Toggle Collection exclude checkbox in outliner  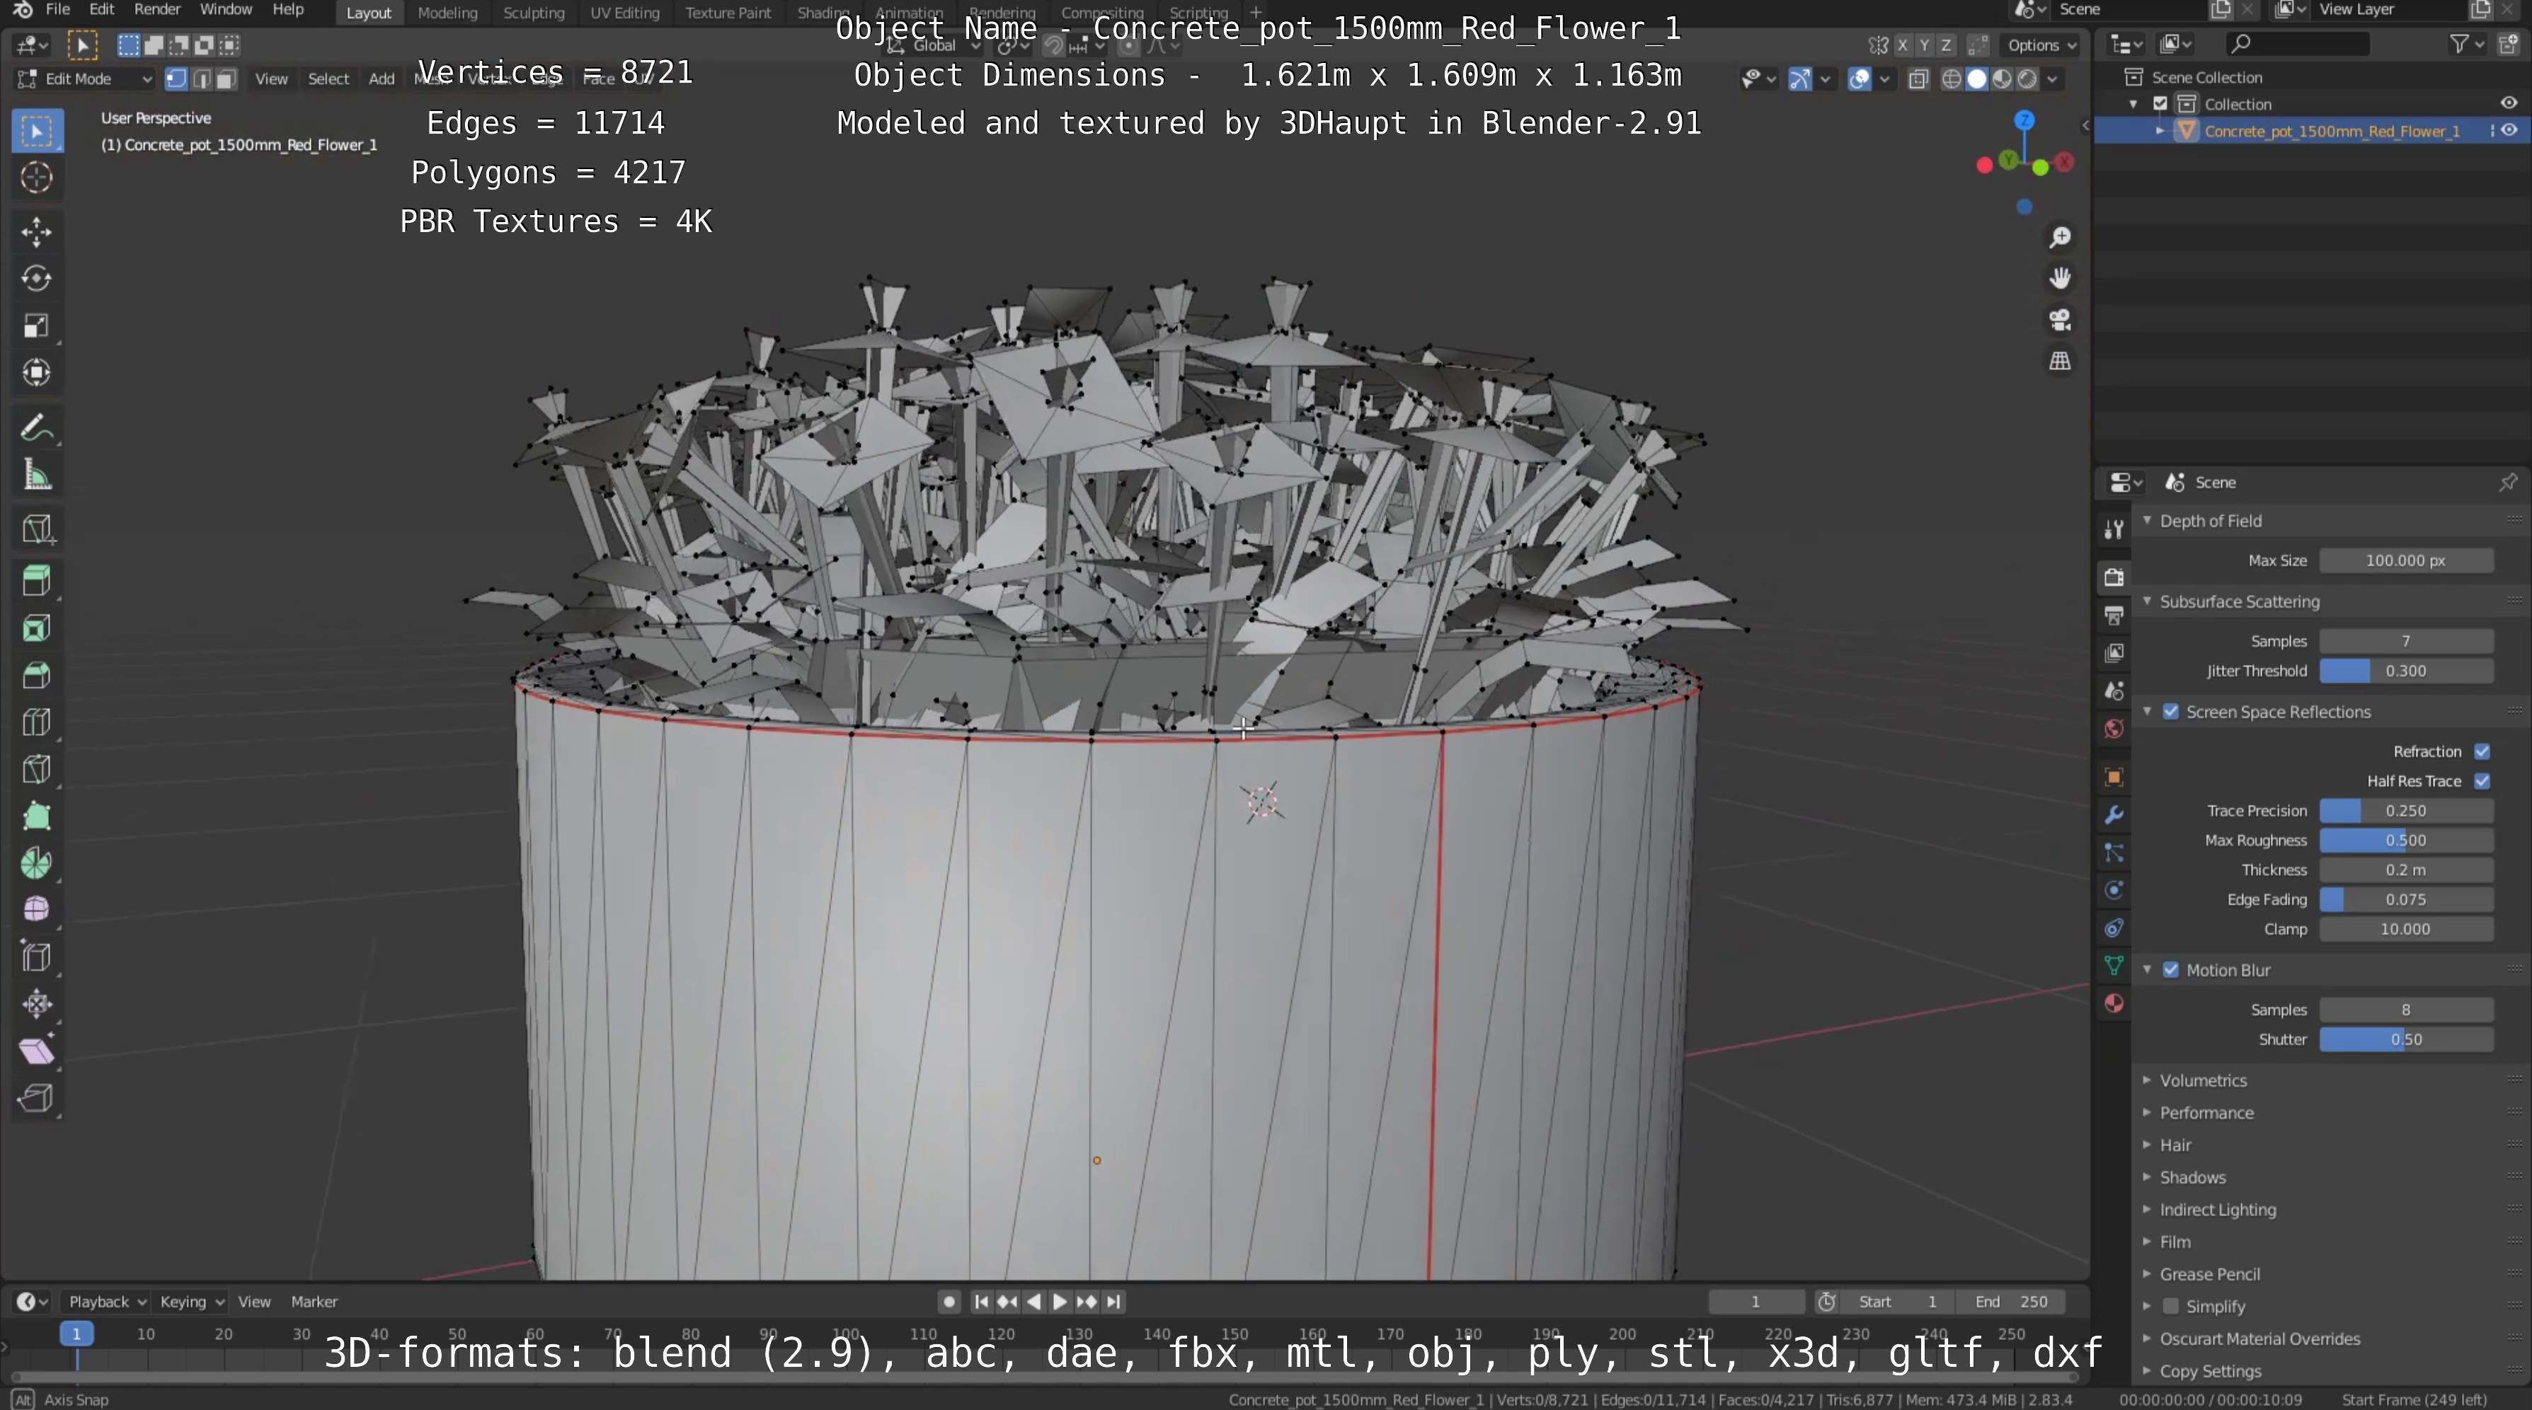[2160, 104]
